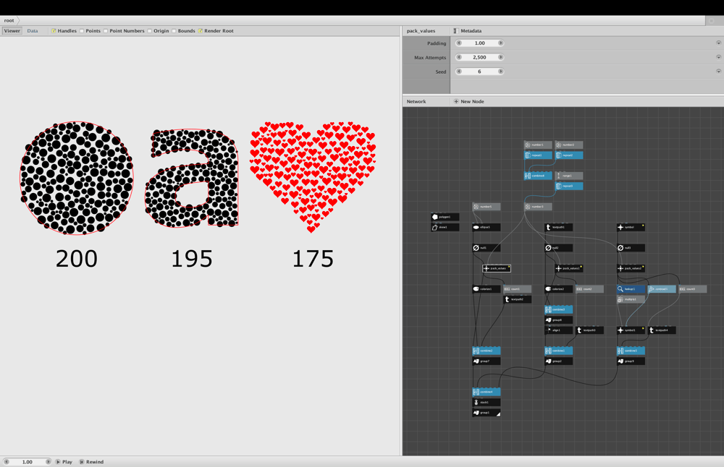Select the pack_values2 node

[x=631, y=268]
